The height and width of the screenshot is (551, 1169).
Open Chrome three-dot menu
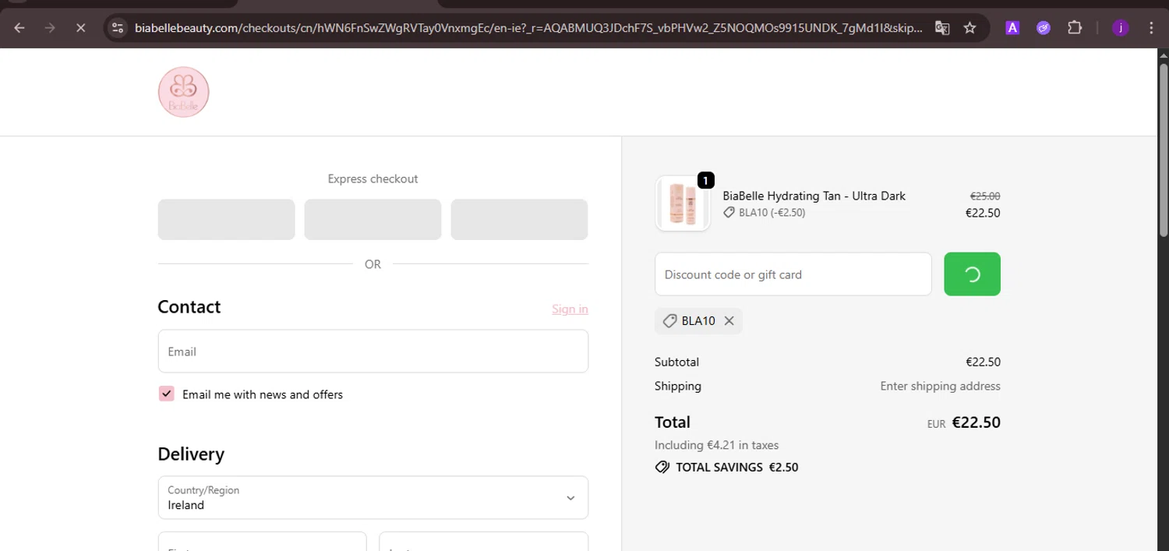click(x=1151, y=28)
